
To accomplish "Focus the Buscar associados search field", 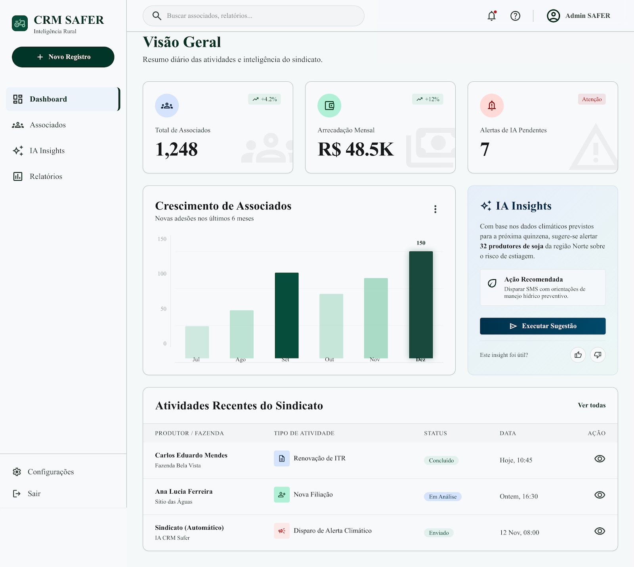I will (x=254, y=16).
